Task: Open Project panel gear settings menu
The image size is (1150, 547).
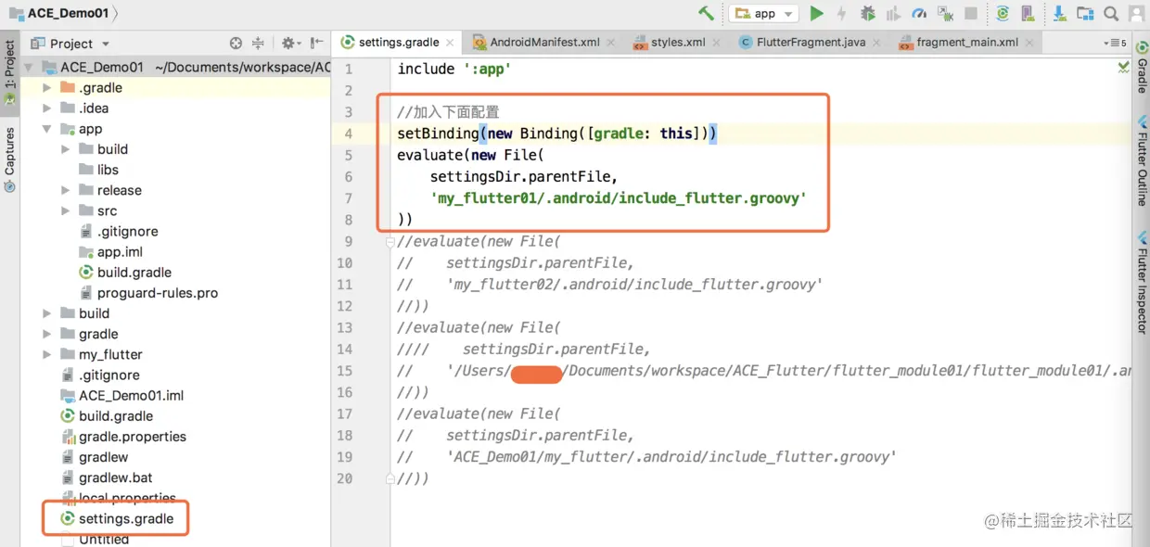Action: pos(290,43)
